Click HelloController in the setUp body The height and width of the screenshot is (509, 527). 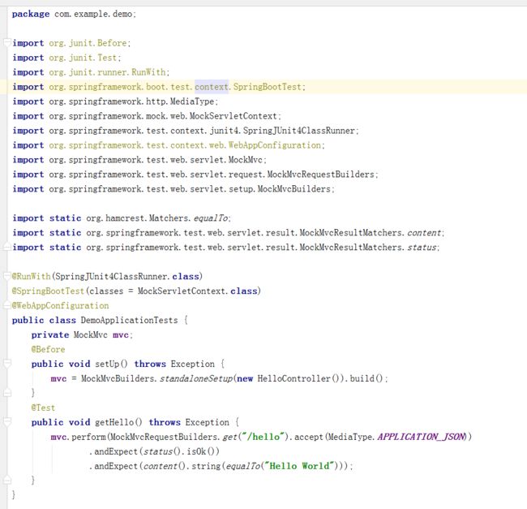[294, 379]
